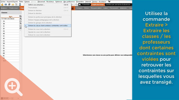Click the orange person icon in tab bar
Viewport: 179px width, 100px height.
tap(73, 8)
